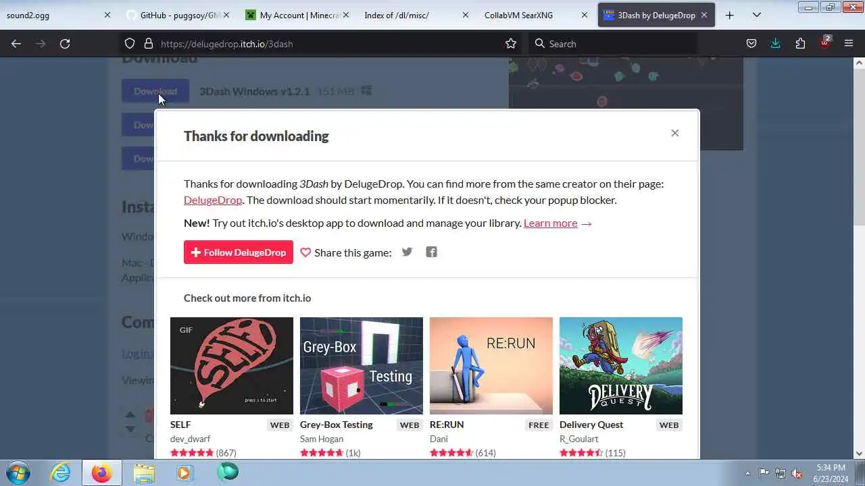Open taskbar clock showing 5:34 PM
Screen dimensions: 865x486
831,473
